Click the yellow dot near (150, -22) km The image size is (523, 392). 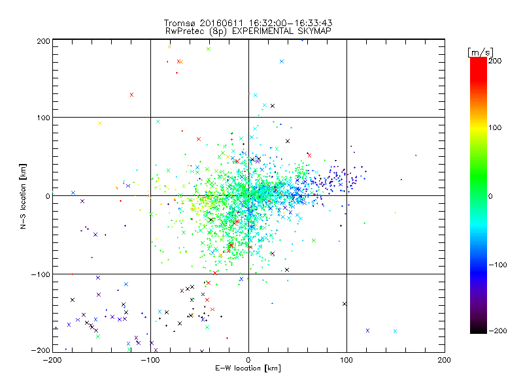tap(396, 213)
